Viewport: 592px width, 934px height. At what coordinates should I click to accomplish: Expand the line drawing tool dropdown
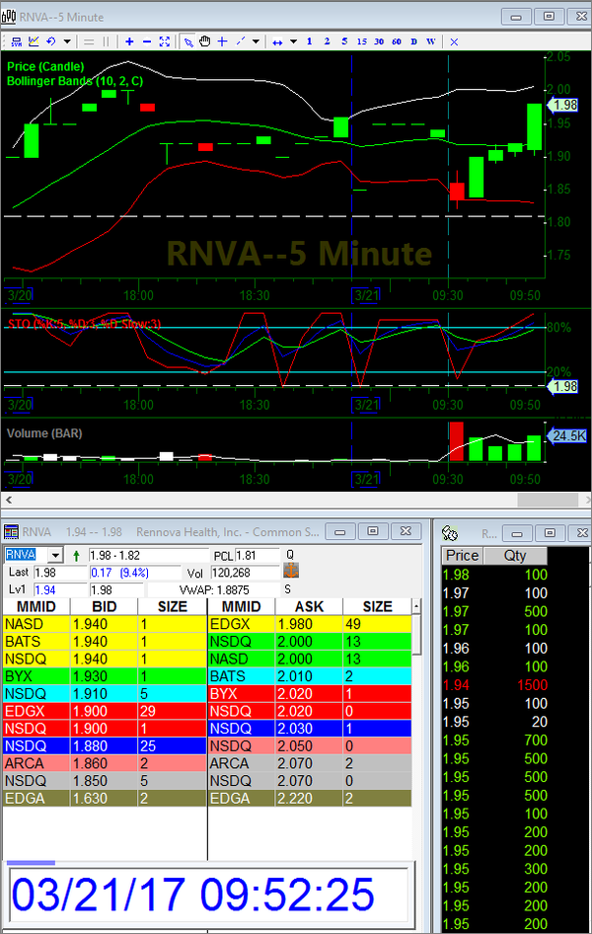[x=256, y=41]
